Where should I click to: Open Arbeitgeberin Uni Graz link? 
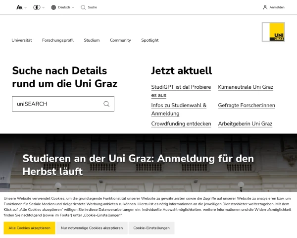[x=245, y=124]
